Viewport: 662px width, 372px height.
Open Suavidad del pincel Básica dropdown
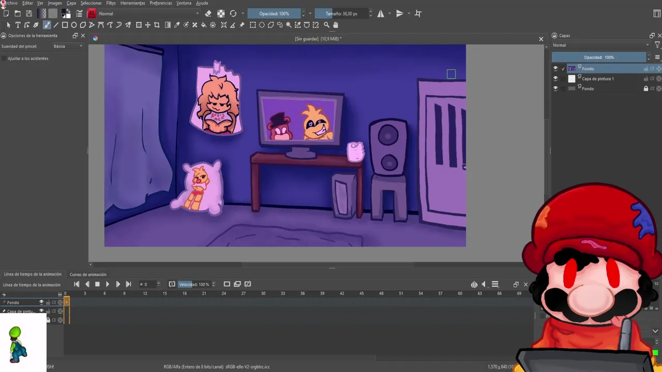(x=68, y=47)
